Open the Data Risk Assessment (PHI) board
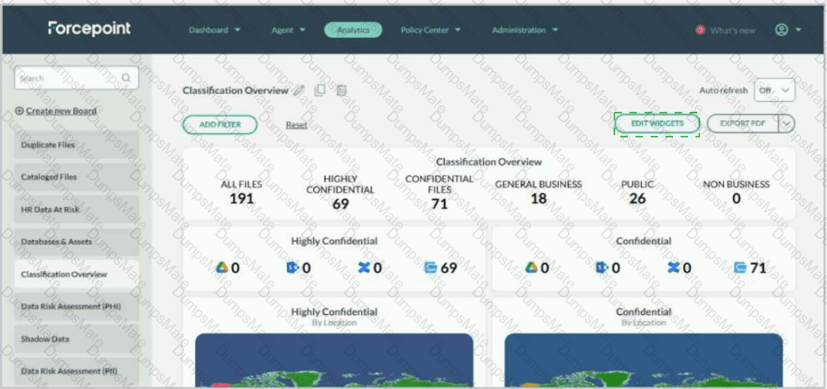827x389 pixels. [77, 306]
